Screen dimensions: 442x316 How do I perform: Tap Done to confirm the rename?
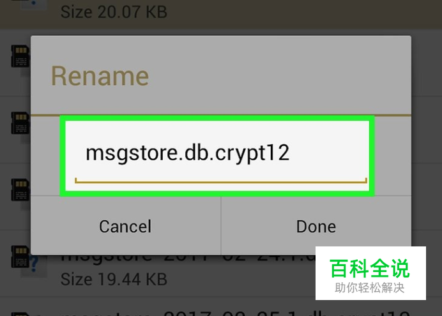click(316, 226)
